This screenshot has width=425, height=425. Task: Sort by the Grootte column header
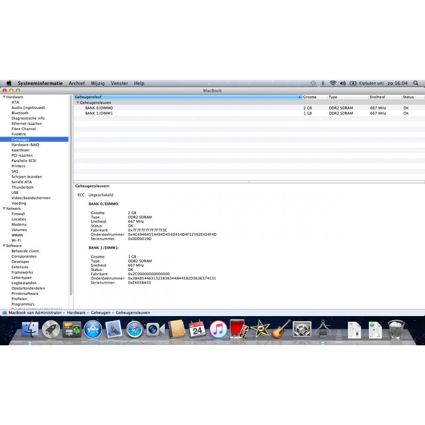click(x=314, y=97)
